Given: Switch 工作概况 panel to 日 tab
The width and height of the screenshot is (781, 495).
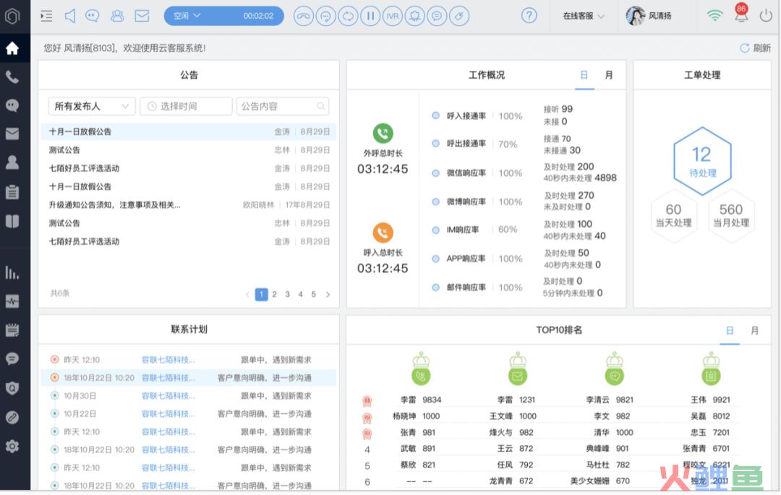Looking at the screenshot, I should pos(584,75).
